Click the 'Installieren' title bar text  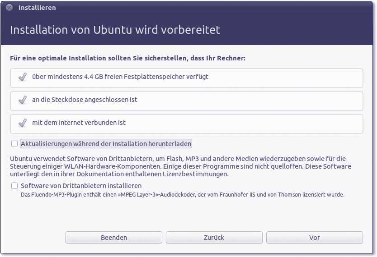[37, 8]
